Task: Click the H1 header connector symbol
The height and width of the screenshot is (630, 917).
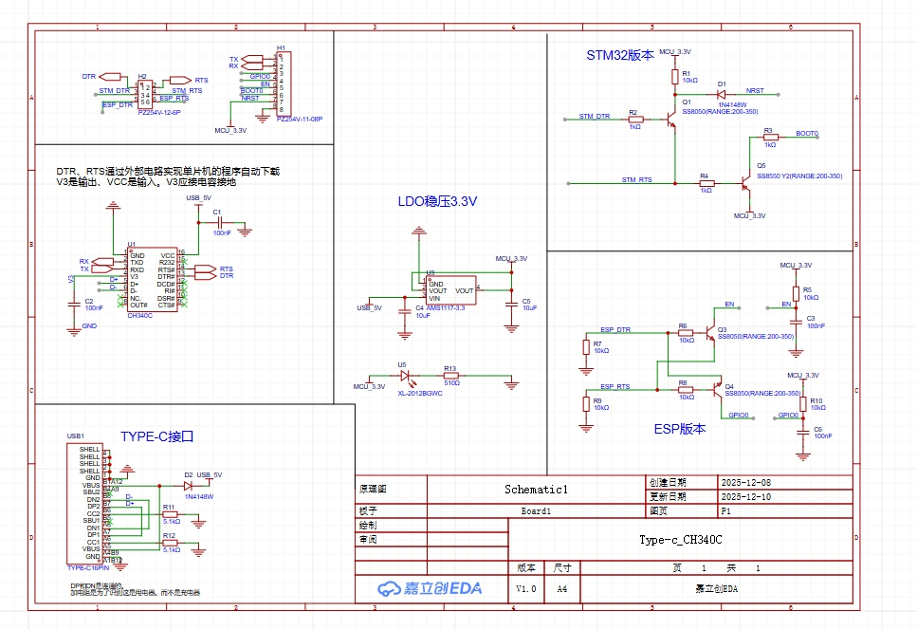Action: [x=281, y=83]
